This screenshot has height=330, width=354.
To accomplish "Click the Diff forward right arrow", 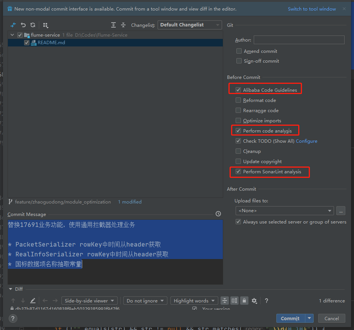I will 55,301.
